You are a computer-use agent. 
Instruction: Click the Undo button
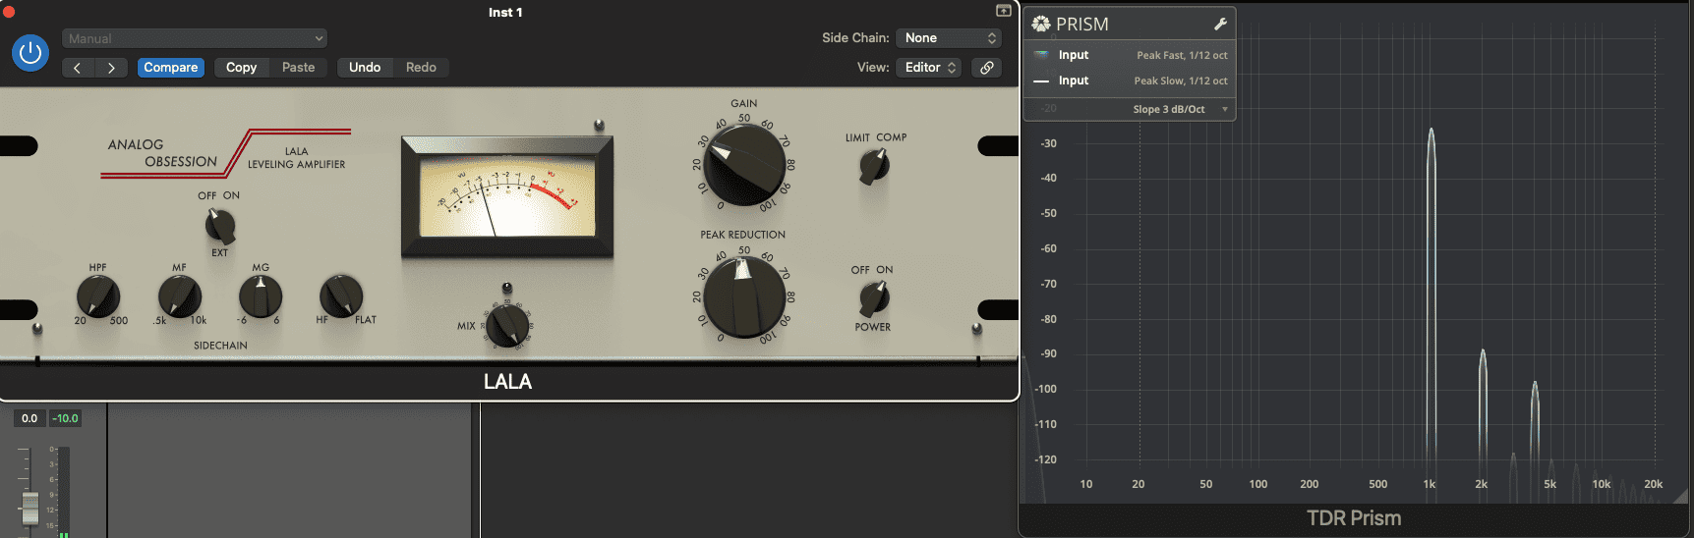(365, 68)
